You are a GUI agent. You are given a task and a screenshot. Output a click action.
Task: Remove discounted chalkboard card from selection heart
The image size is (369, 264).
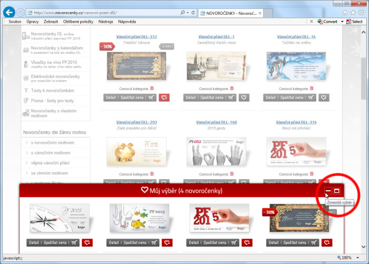tap(327, 242)
